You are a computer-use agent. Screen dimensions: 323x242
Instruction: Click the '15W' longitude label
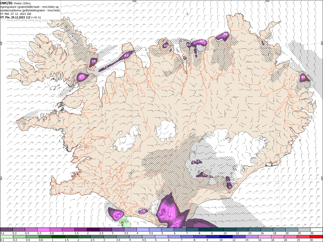tap(267, 1)
